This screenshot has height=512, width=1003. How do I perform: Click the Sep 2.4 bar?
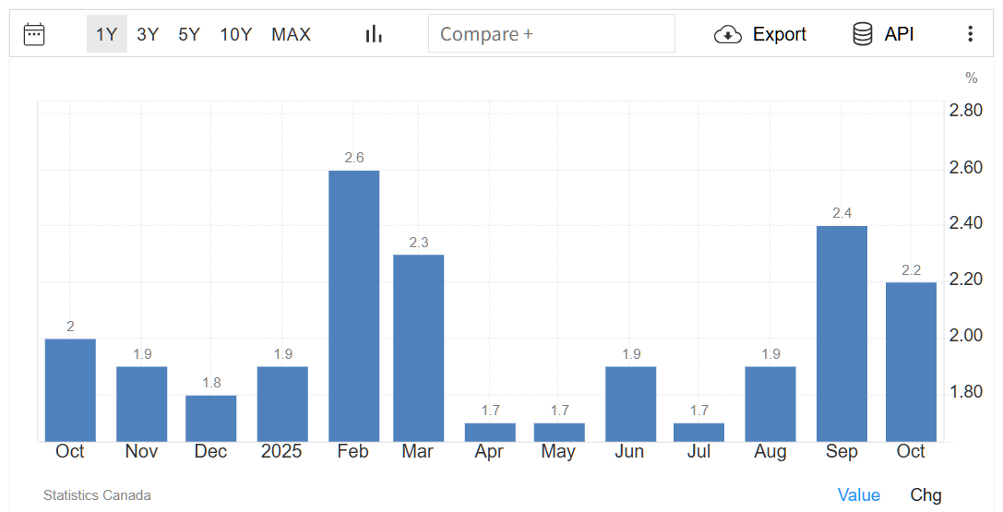point(842,334)
